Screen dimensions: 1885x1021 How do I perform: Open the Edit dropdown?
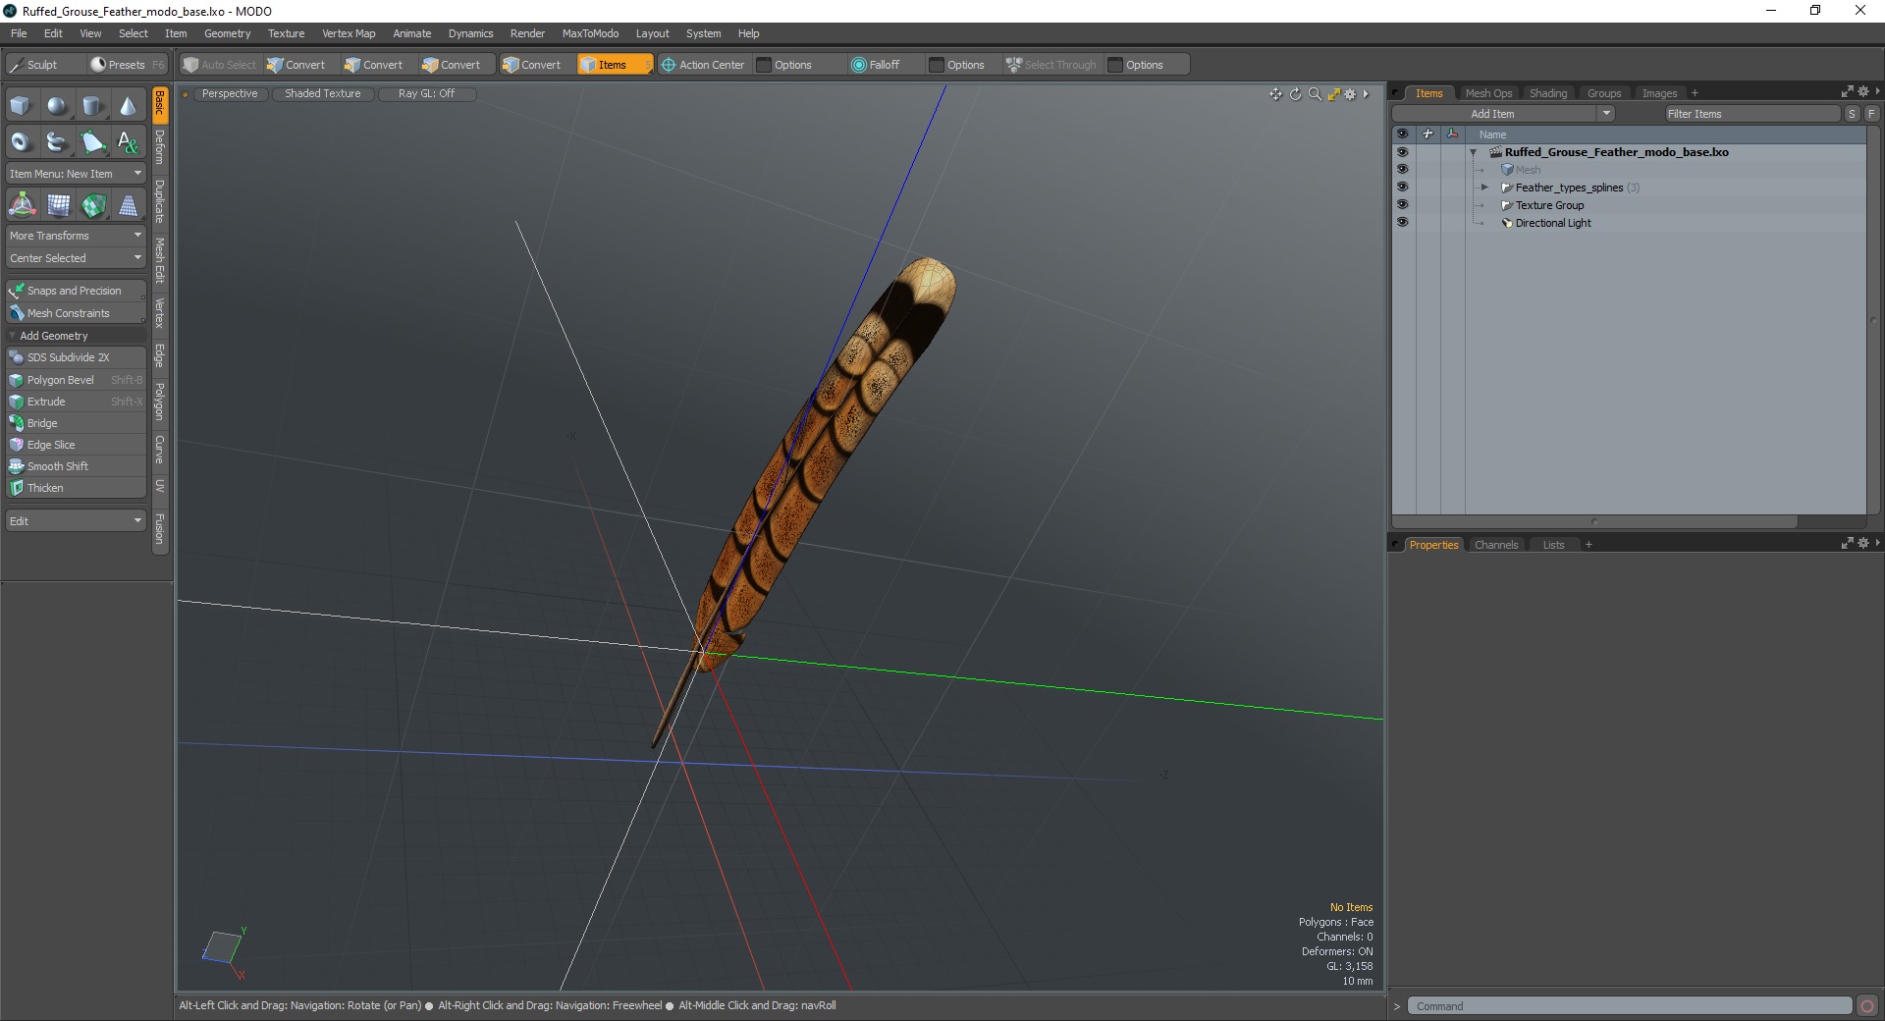[76, 521]
